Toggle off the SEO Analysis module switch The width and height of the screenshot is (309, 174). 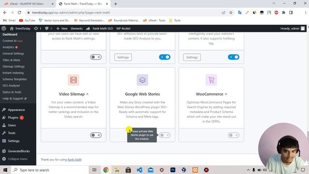click(165, 57)
